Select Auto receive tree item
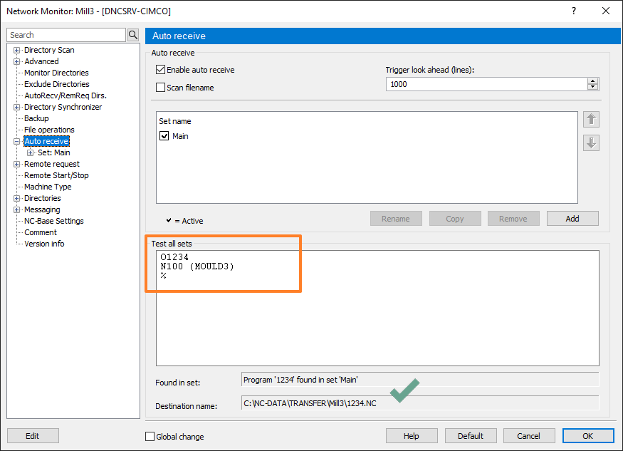This screenshot has width=623, height=451. (46, 141)
